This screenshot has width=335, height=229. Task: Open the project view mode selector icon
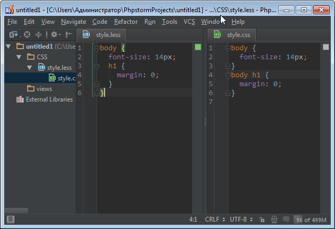(13, 34)
